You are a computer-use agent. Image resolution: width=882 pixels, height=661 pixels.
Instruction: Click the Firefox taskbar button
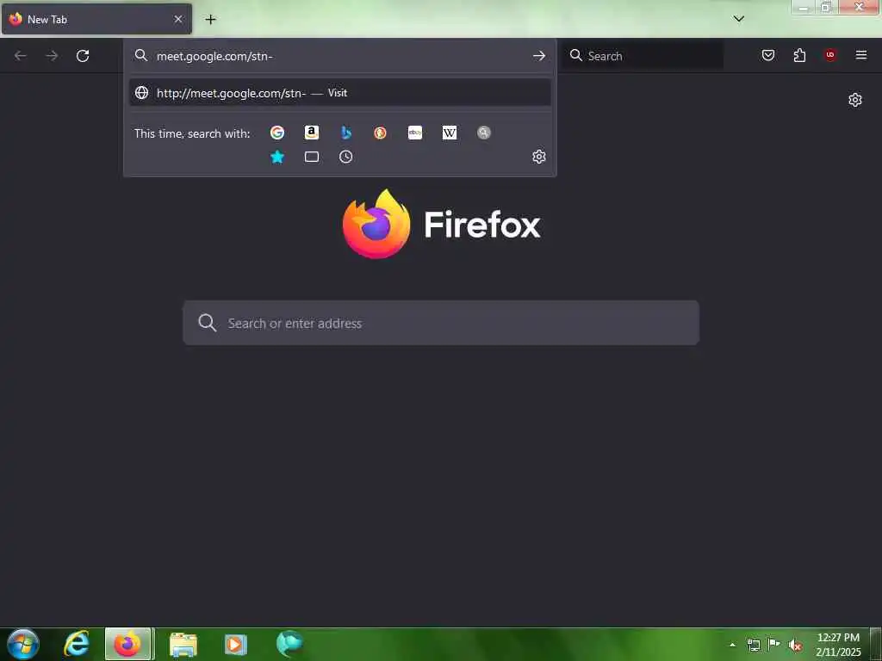pos(128,644)
